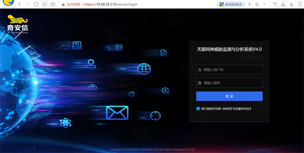Click the copyright QIANXIN.COM footer text
This screenshot has width=304, height=153.
click(x=152, y=149)
